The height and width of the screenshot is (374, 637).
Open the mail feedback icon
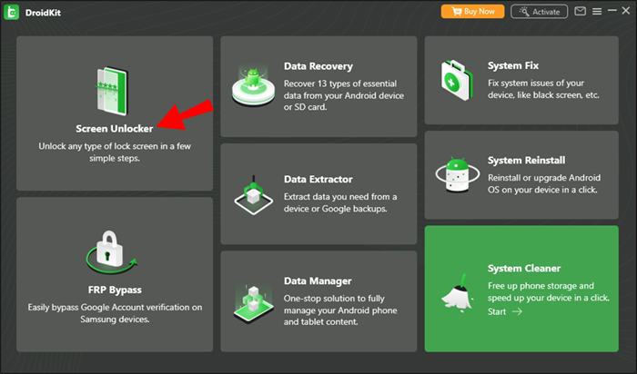[x=581, y=11]
